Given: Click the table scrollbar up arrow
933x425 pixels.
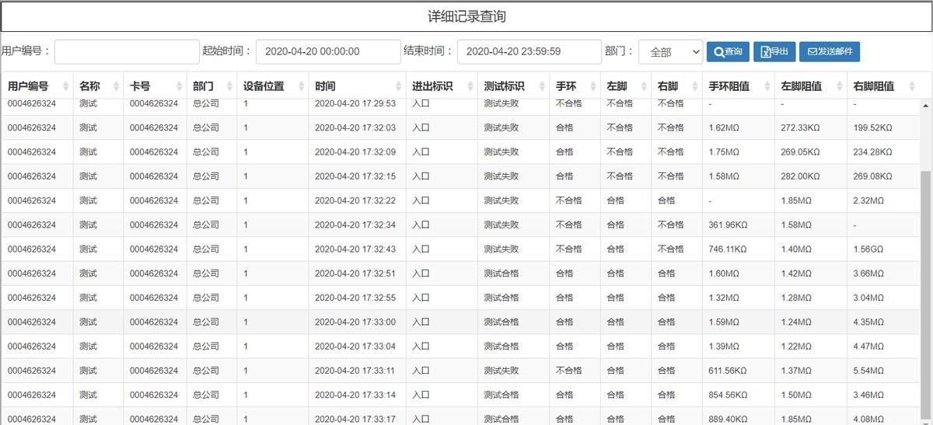Looking at the screenshot, I should tap(926, 106).
